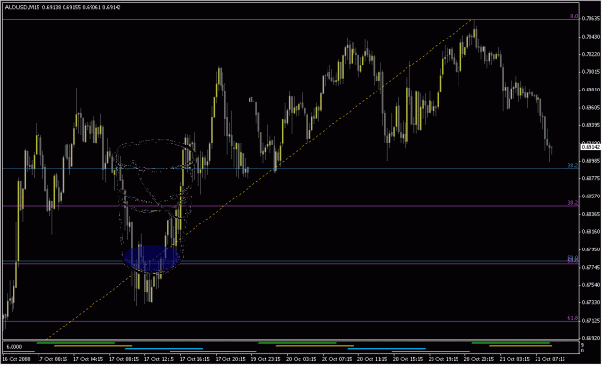This screenshot has height=365, width=602.
Task: Click the white current price label 0.69142
Action: point(590,146)
